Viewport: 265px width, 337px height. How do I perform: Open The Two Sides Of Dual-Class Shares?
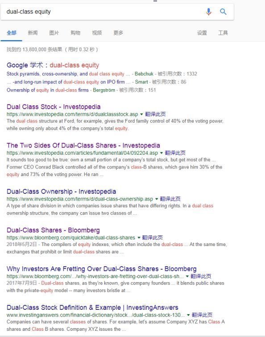pos(83,145)
